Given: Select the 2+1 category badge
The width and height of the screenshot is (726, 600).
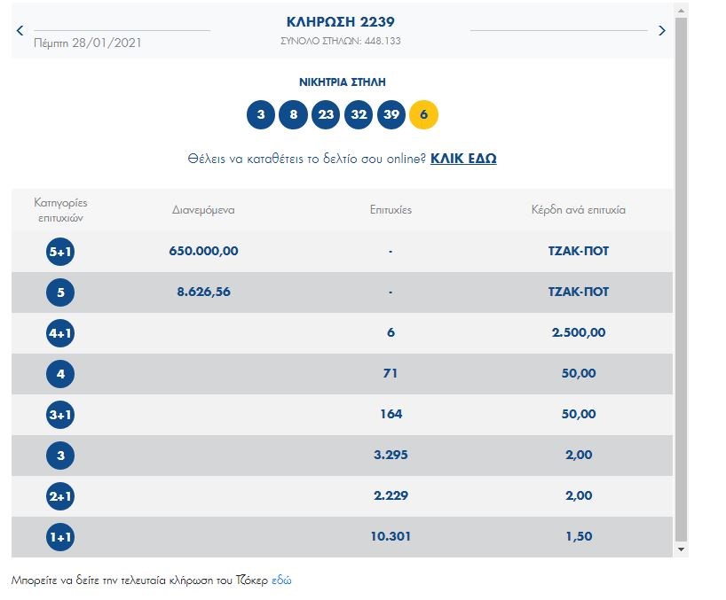Looking at the screenshot, I should click(60, 496).
